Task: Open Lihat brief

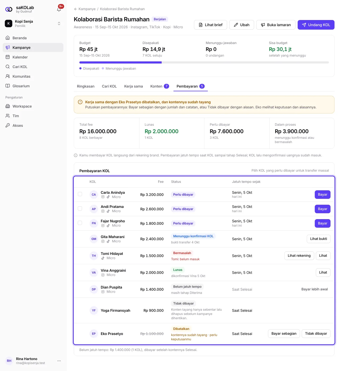Action: coord(211,25)
